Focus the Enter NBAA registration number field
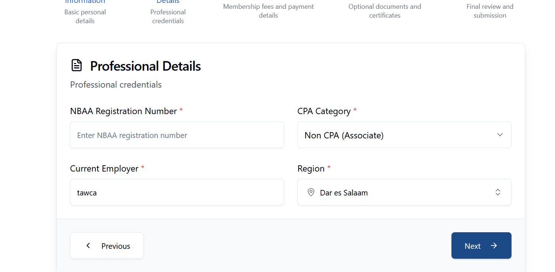 pyautogui.click(x=177, y=135)
